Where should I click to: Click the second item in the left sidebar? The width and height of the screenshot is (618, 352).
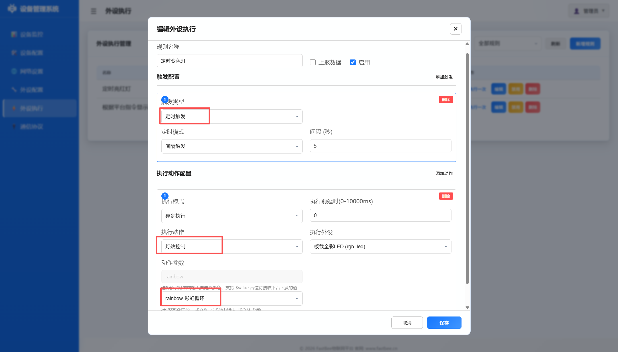click(39, 53)
